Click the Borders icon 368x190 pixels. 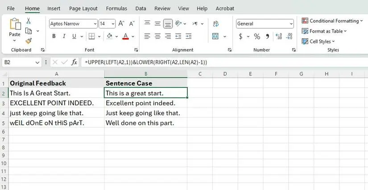coord(91,37)
